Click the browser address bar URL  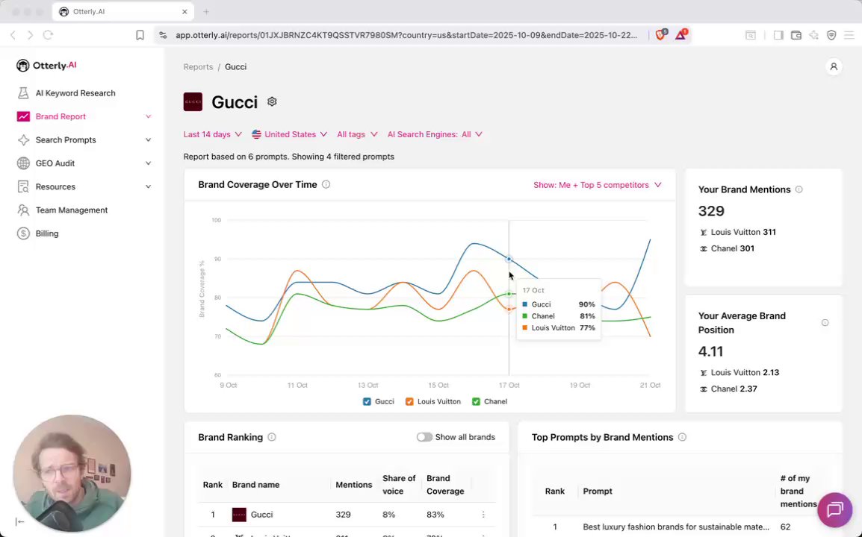click(x=406, y=35)
